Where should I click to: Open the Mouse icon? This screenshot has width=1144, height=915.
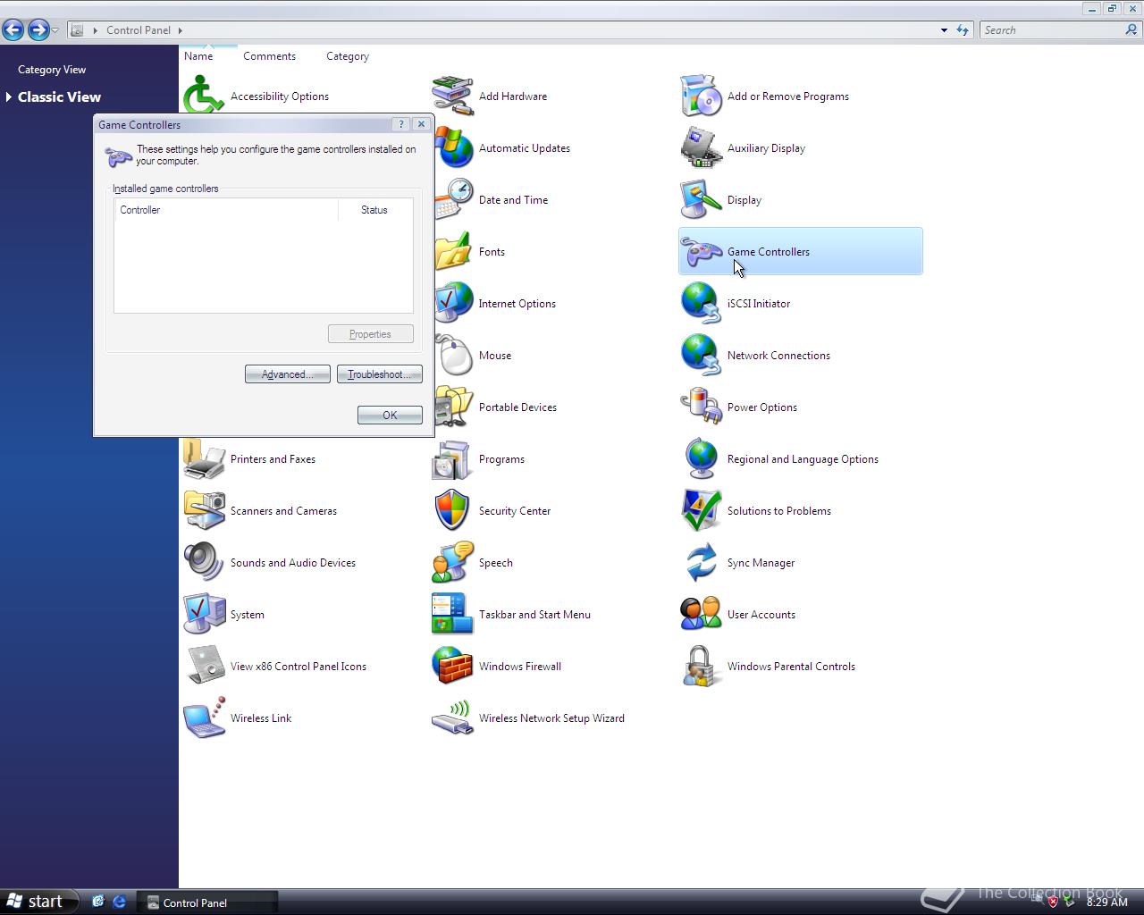click(455, 356)
